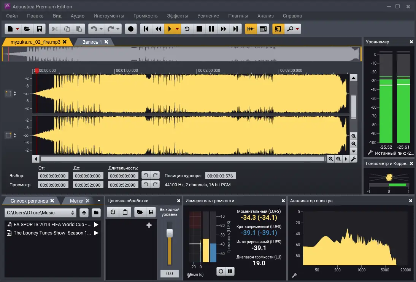
Task: Toggle the spectral view mode button
Action: pos(263,29)
